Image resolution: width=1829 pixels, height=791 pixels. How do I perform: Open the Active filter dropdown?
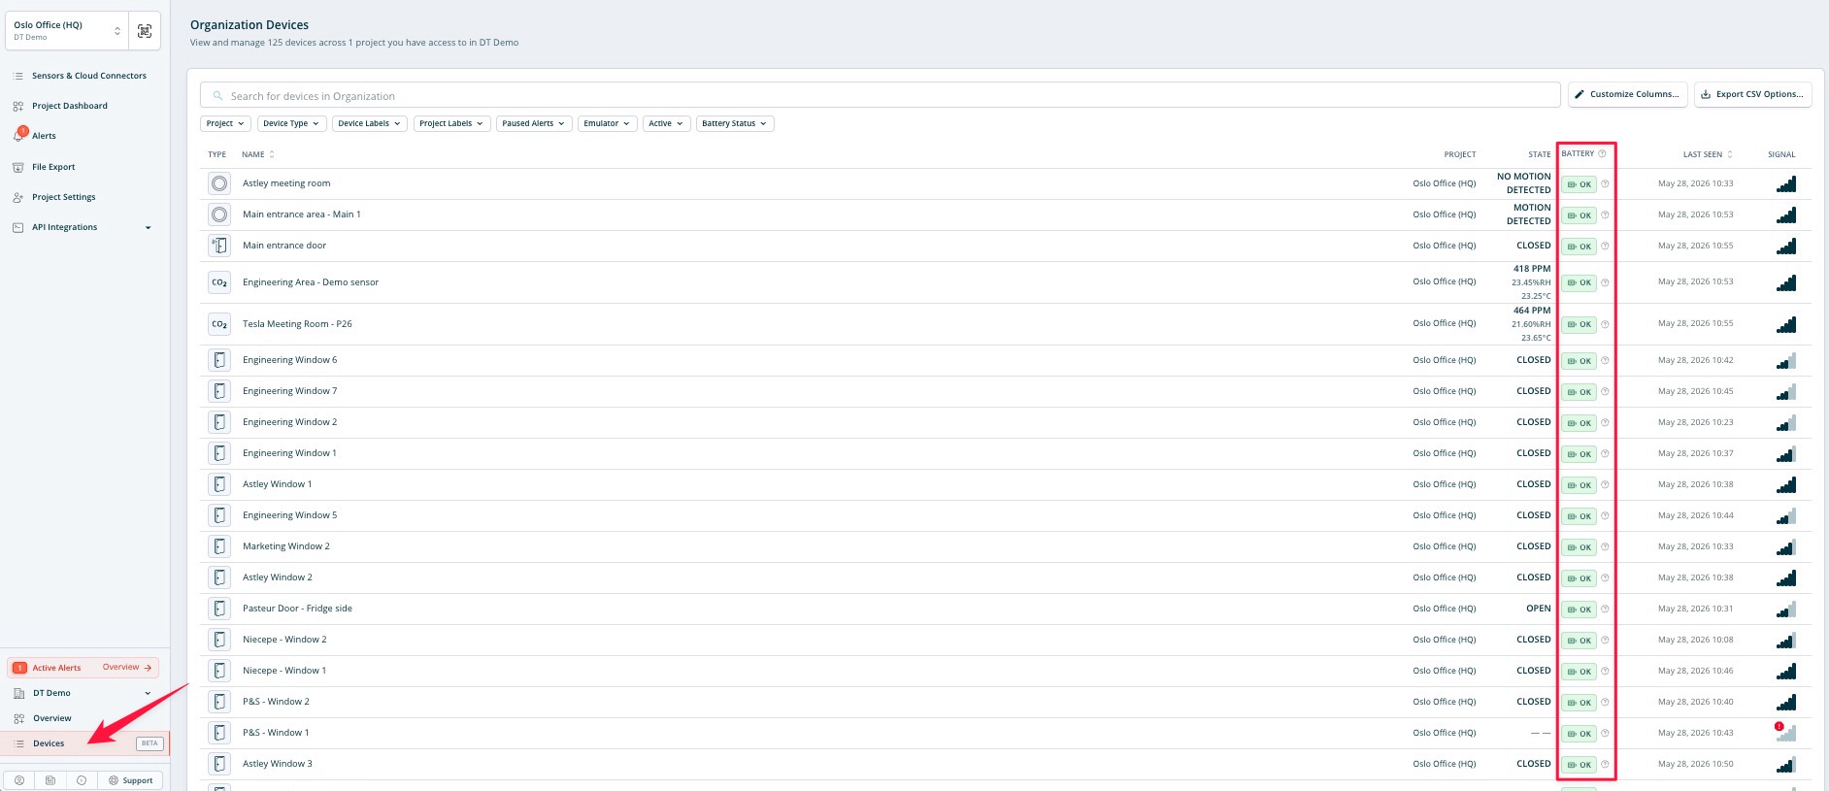[x=666, y=123]
